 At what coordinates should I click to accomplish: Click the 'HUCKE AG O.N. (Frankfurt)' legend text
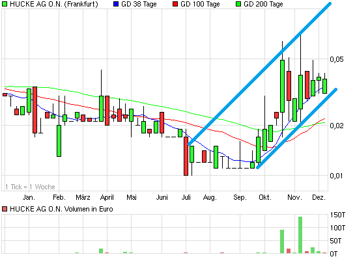click(54, 4)
